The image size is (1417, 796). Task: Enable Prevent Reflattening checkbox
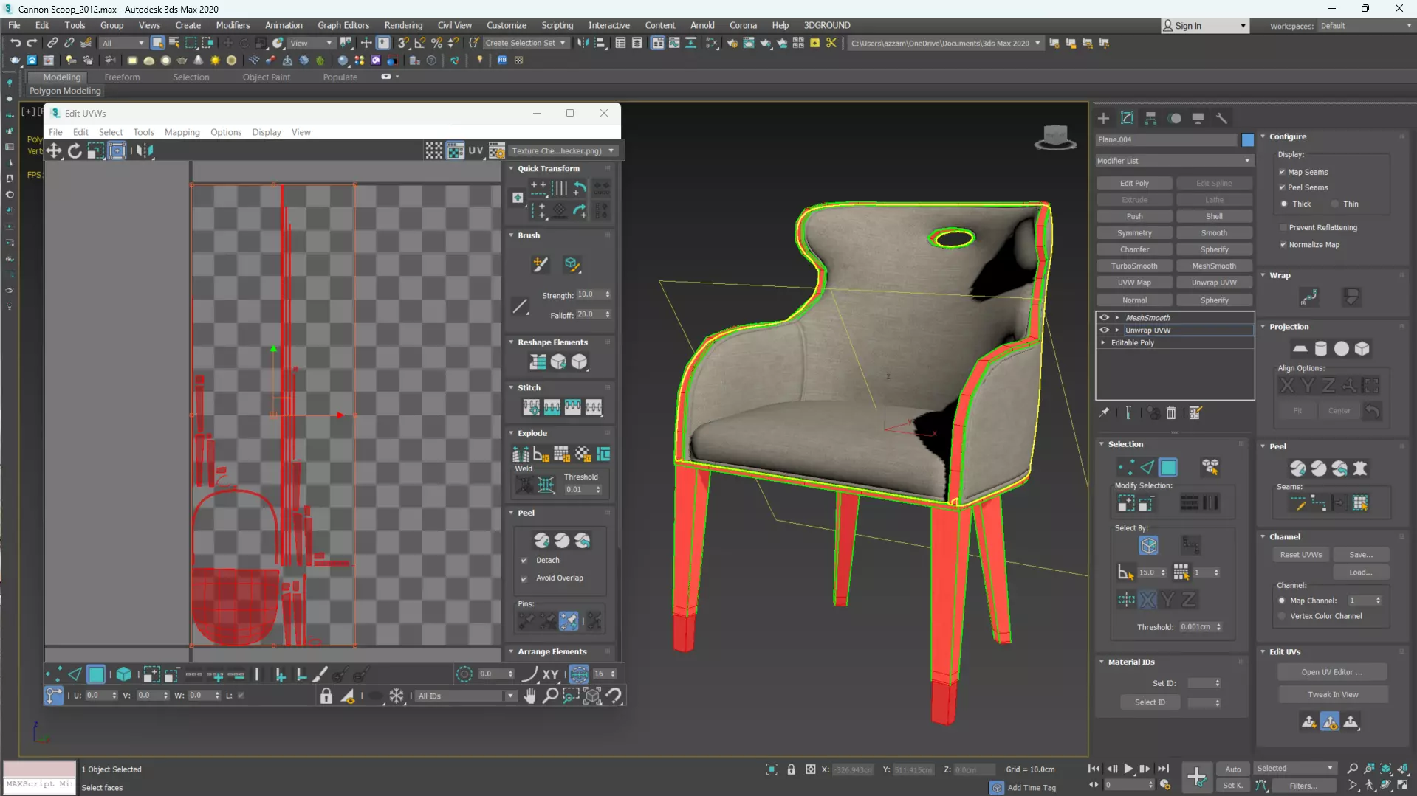tap(1283, 228)
